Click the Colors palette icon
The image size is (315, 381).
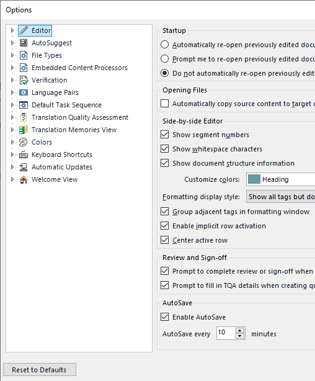[24, 142]
